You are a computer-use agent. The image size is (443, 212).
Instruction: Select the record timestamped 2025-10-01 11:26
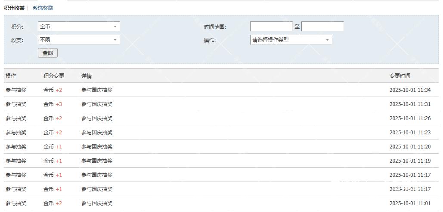point(410,118)
